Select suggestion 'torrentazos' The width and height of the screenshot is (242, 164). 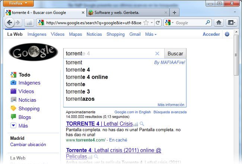(x=125, y=99)
